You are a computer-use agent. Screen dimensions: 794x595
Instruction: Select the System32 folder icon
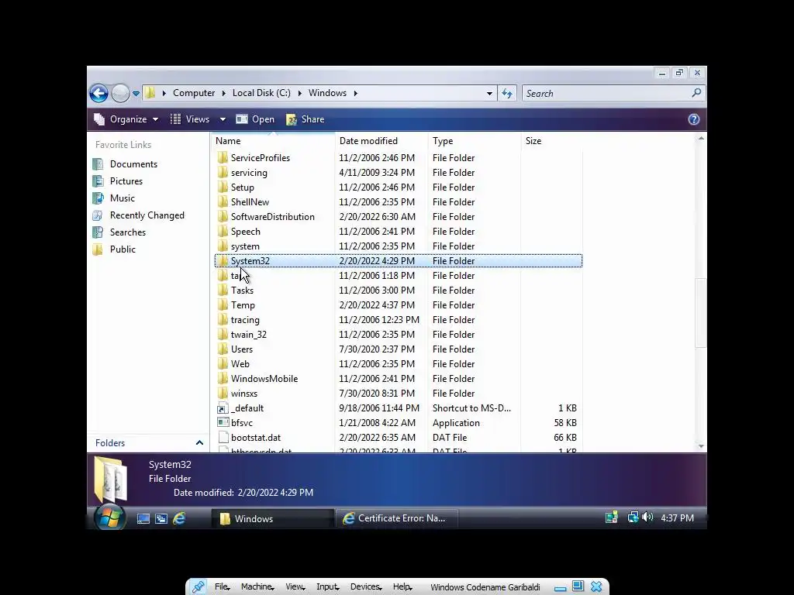pos(223,260)
